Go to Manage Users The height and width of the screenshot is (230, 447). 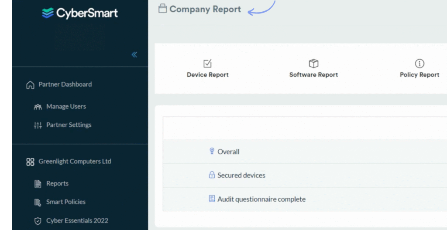66,106
